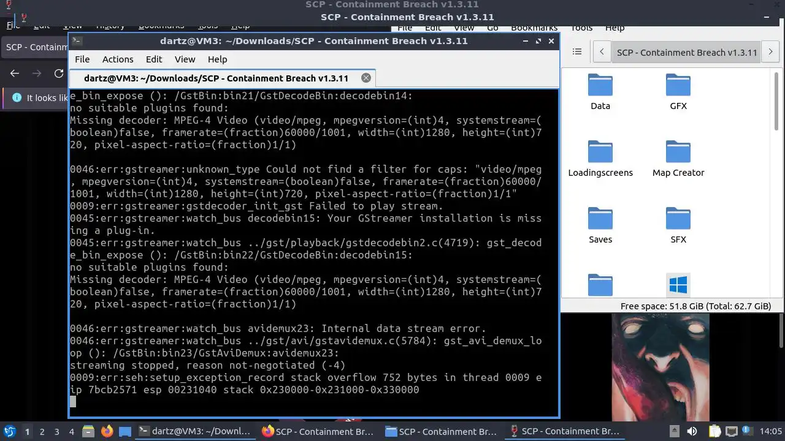
Task: Reload the page in Firefox
Action: (59, 73)
